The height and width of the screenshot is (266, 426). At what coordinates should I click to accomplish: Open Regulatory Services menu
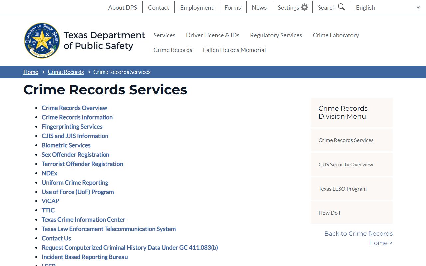(x=276, y=35)
